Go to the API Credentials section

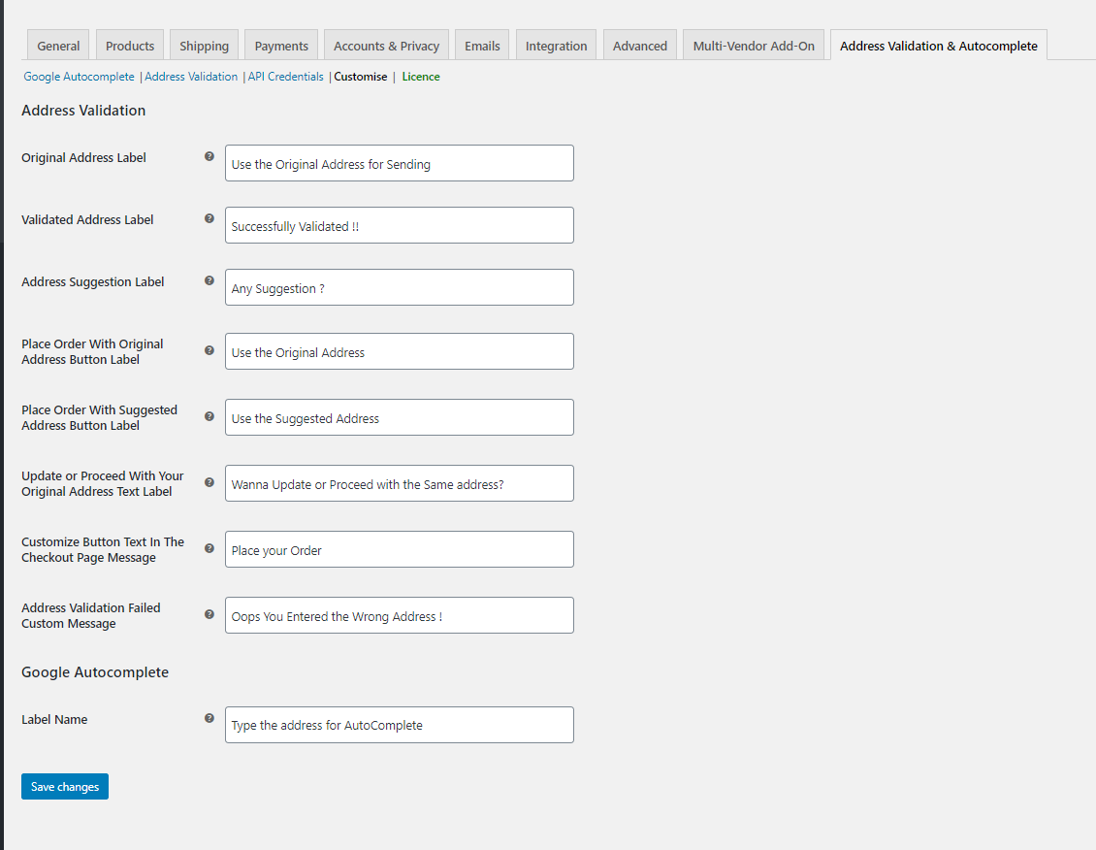point(285,76)
